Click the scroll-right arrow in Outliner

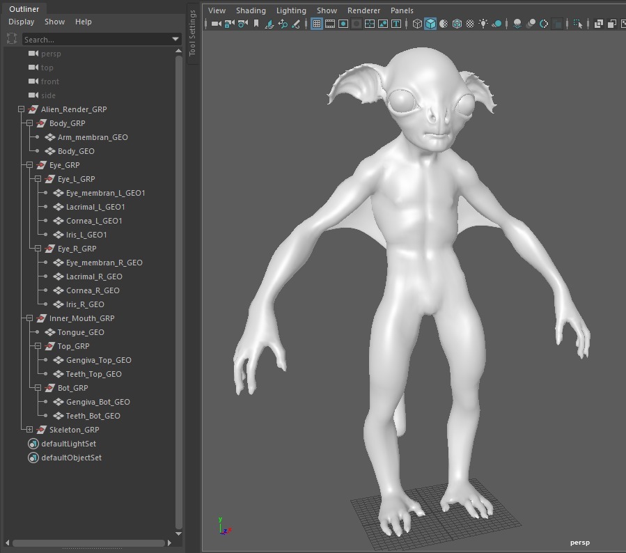click(x=169, y=543)
